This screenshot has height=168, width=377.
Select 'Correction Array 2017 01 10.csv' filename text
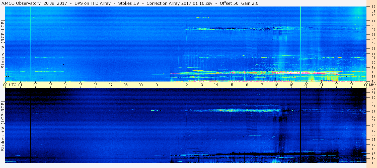pyautogui.click(x=179, y=3)
